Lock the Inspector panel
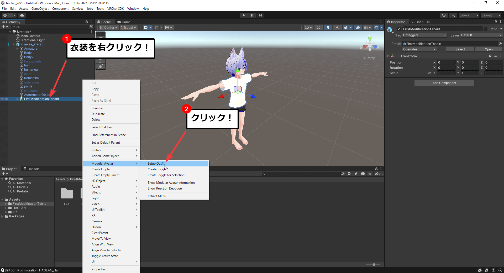Viewport: 504px width, 273px height. click(496, 22)
